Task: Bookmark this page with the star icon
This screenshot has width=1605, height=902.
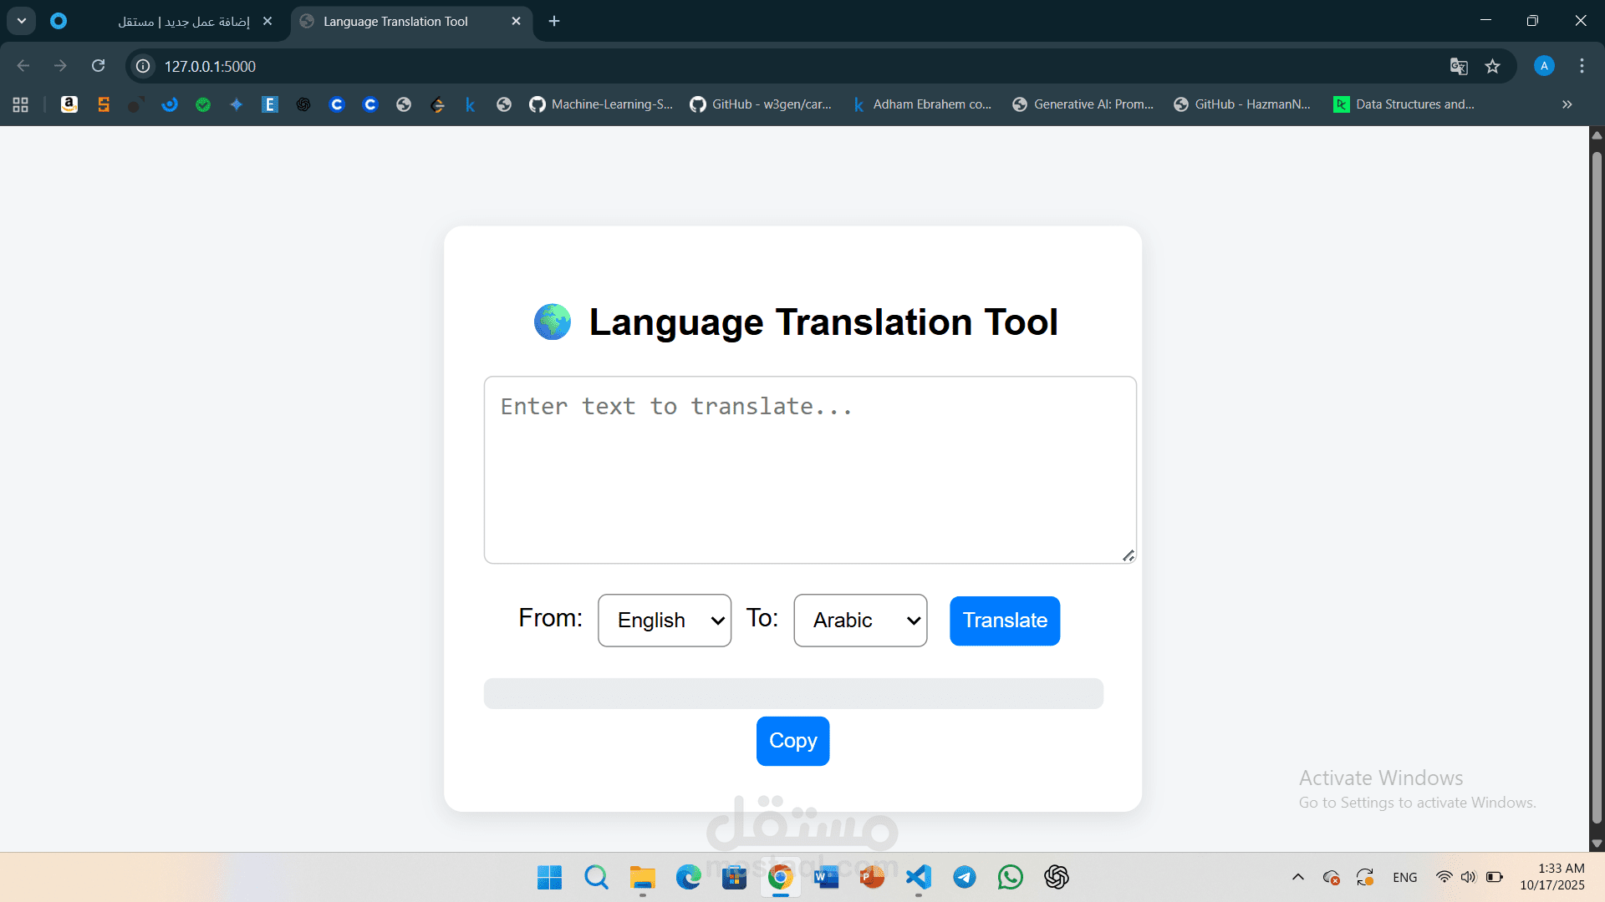Action: pos(1493,66)
